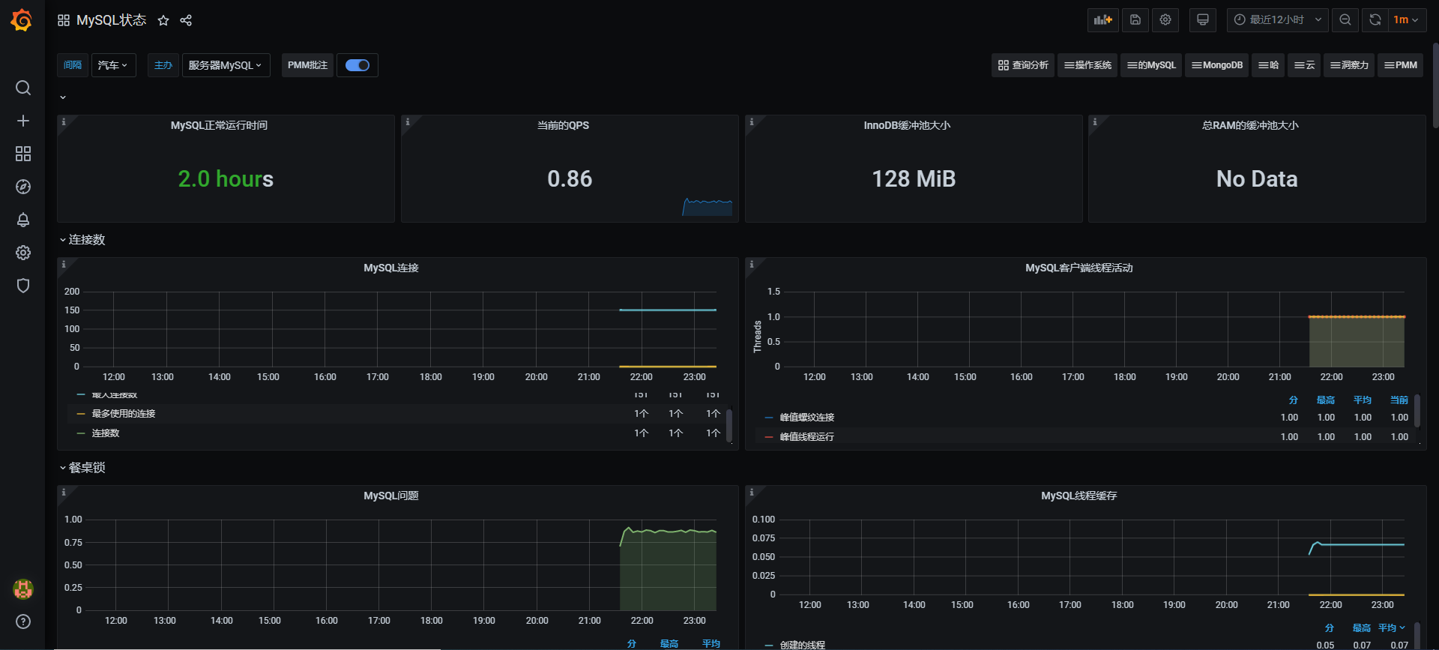Viewport: 1439px width, 650px height.
Task: Open the Grafana home logo
Action: point(22,20)
